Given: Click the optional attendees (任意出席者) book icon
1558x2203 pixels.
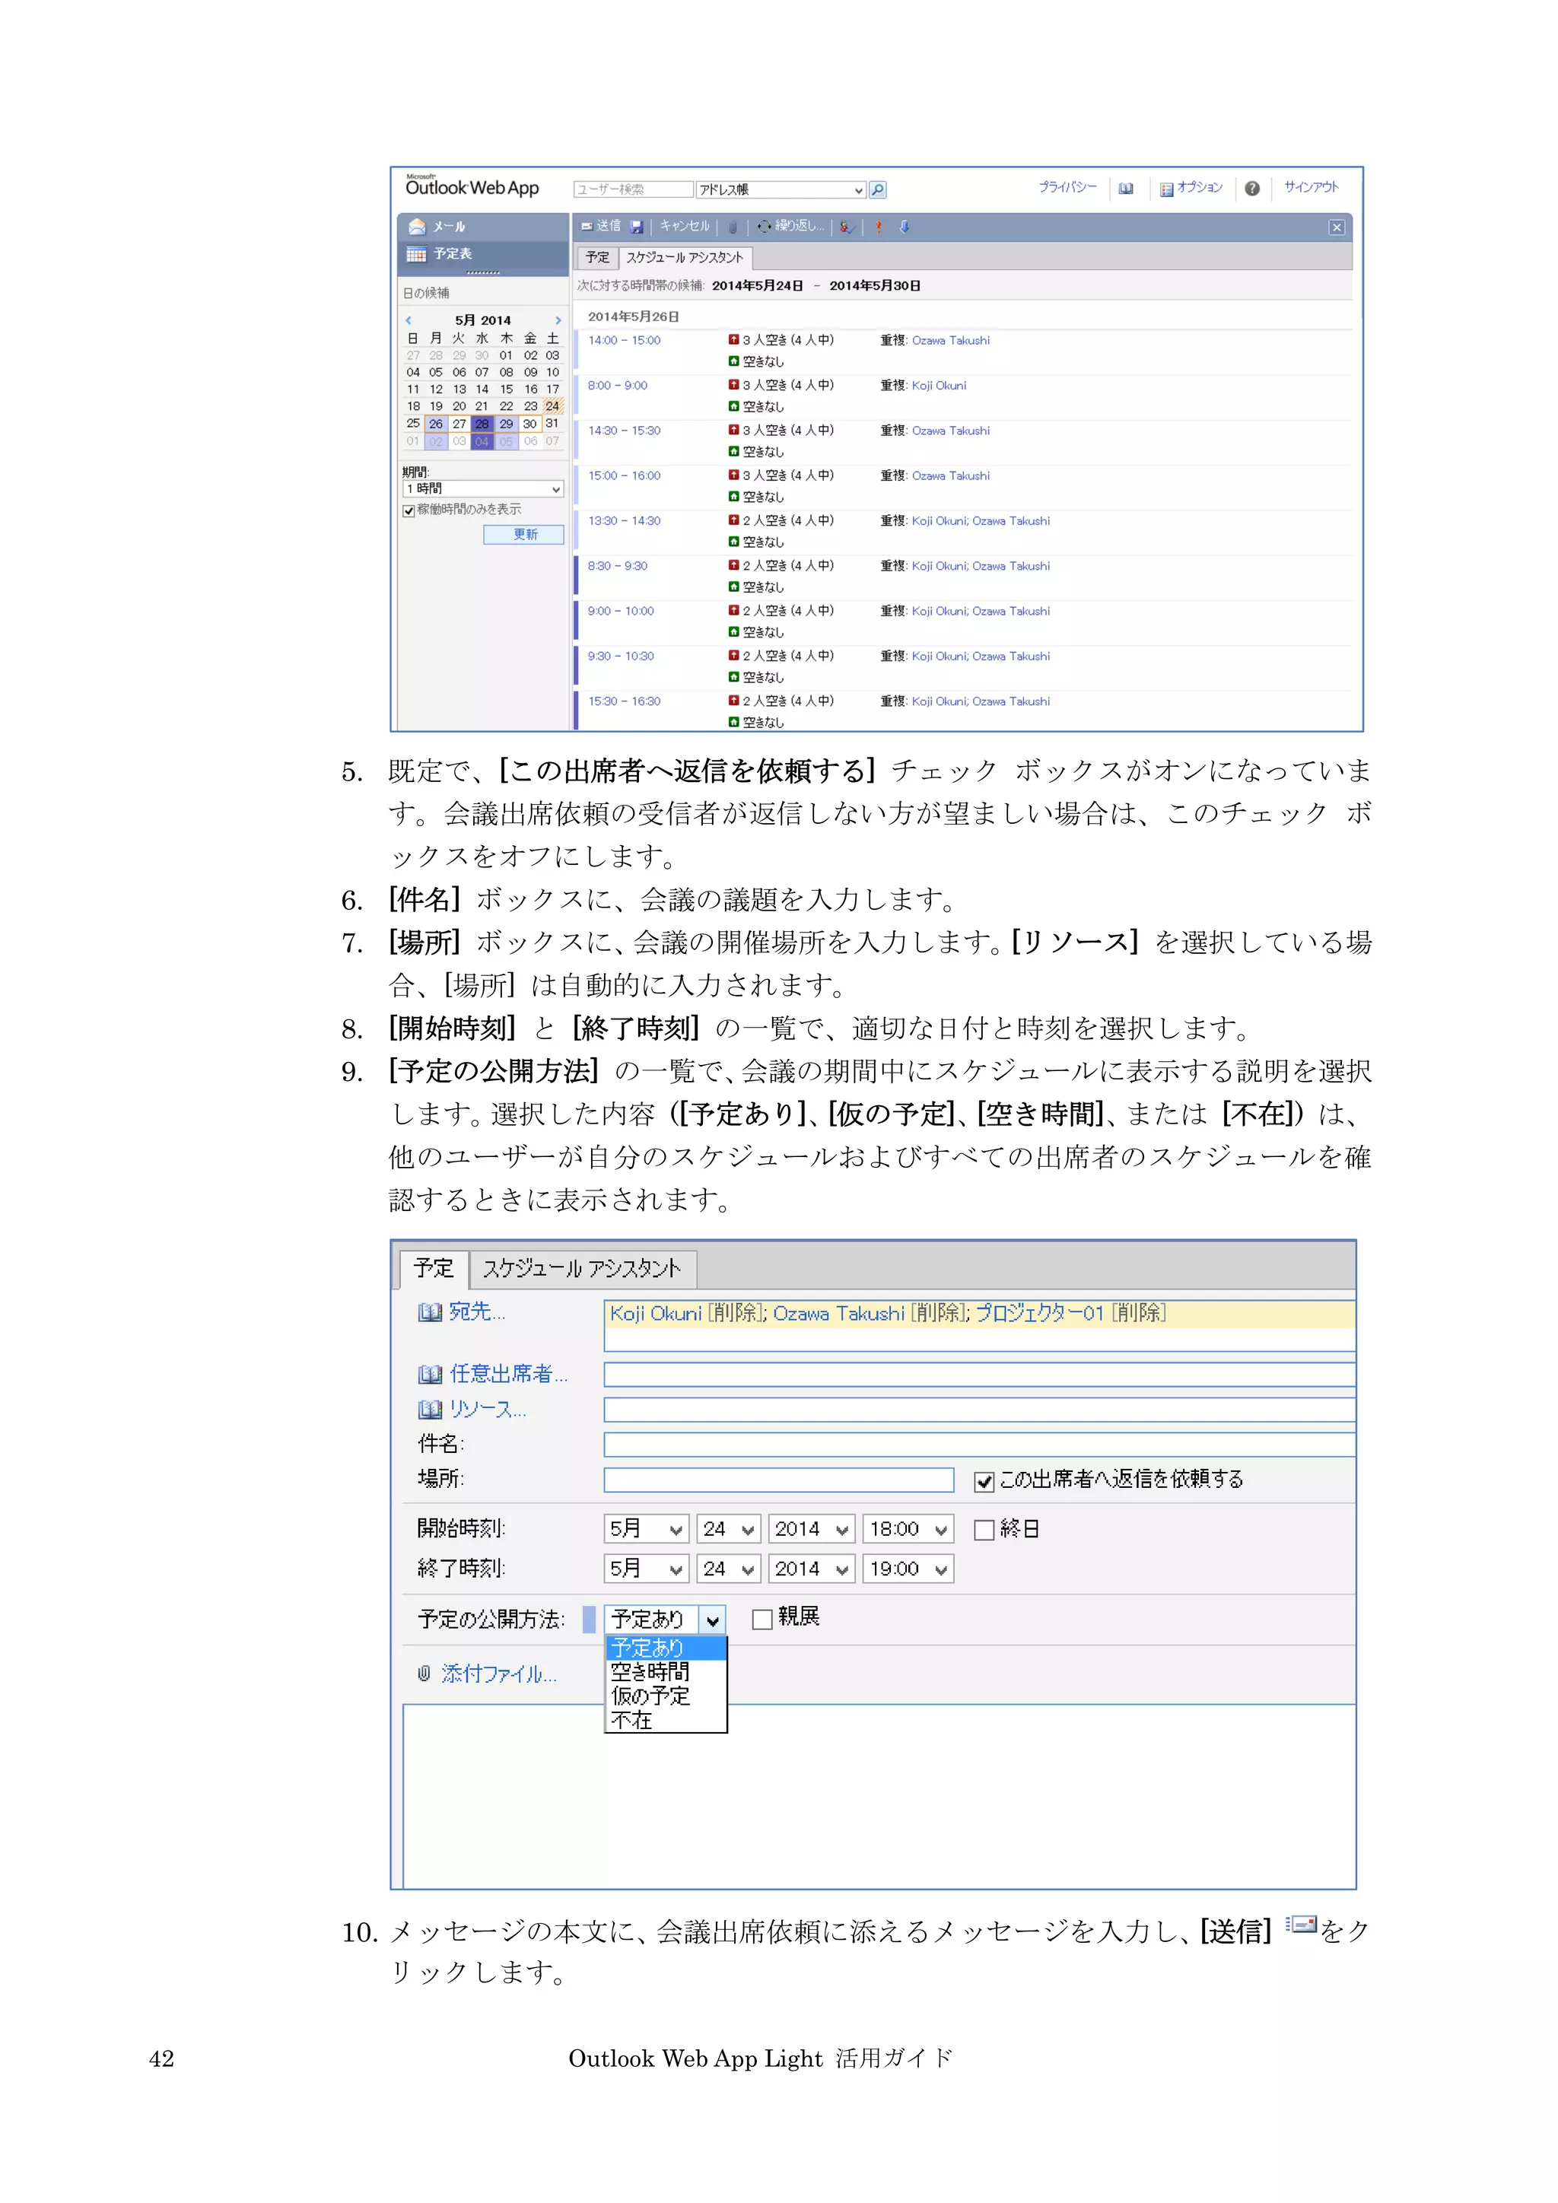Looking at the screenshot, I should coord(430,1375).
